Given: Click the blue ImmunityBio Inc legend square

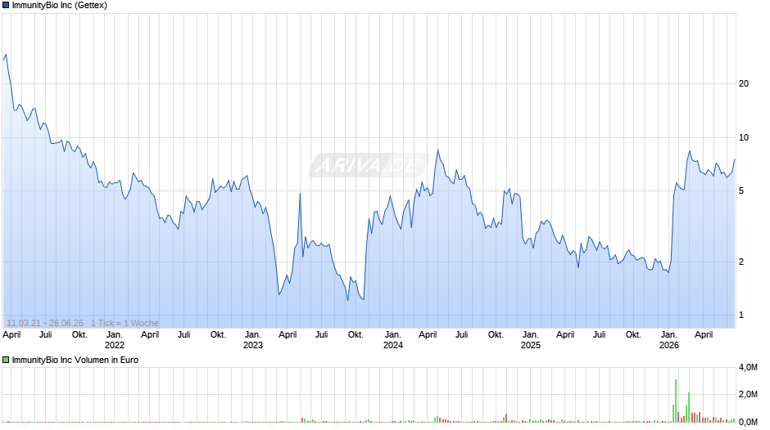Looking at the screenshot, I should (6, 6).
